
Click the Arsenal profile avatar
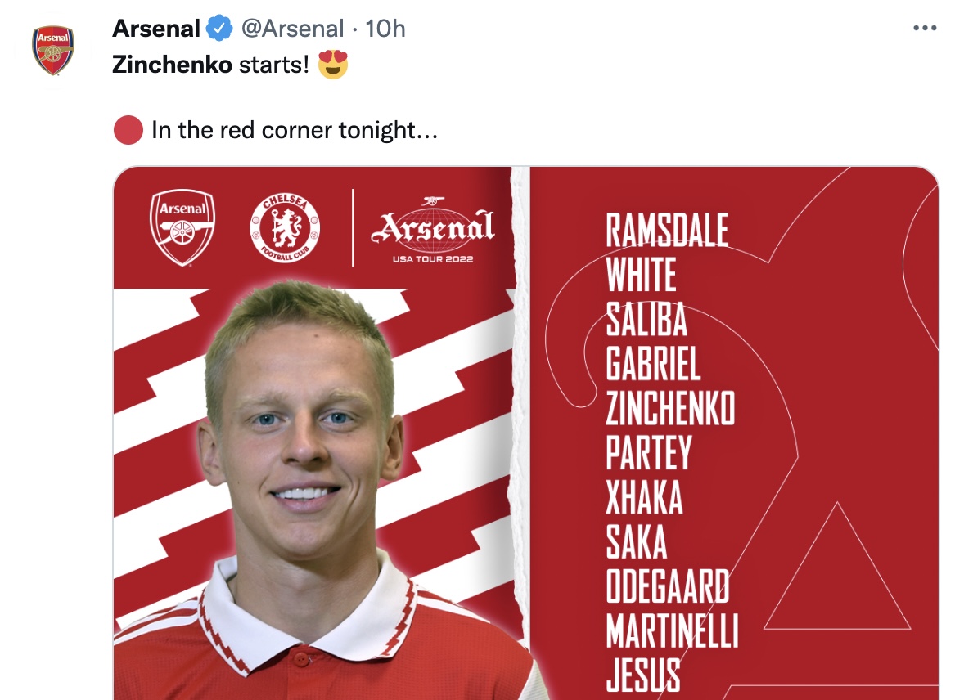point(53,51)
